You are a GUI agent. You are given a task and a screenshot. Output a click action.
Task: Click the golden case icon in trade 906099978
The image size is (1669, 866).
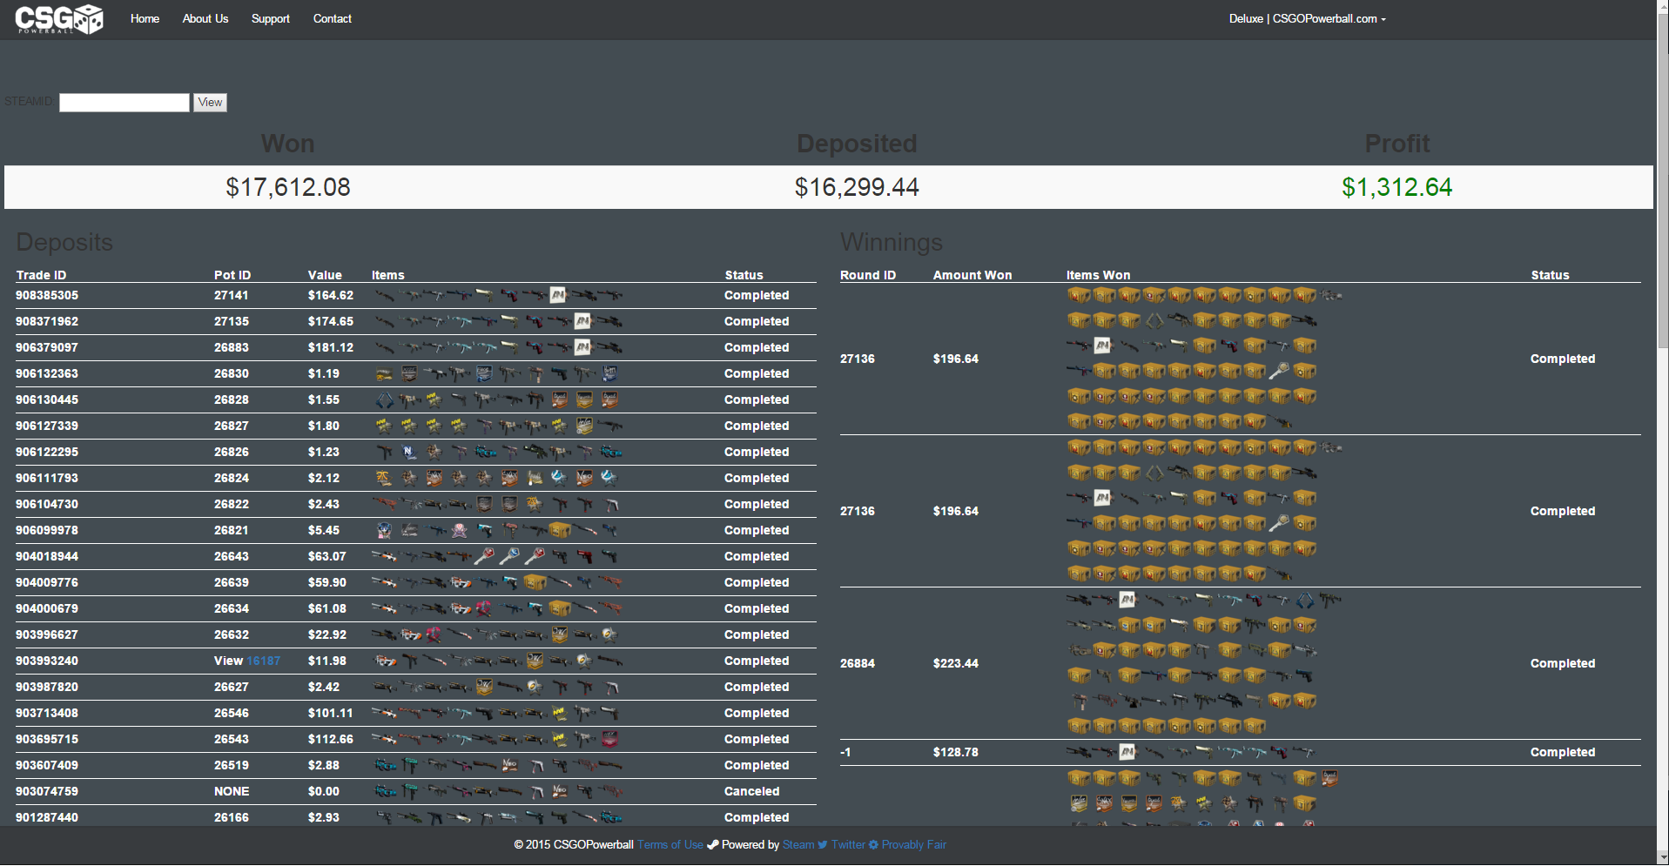(x=560, y=531)
